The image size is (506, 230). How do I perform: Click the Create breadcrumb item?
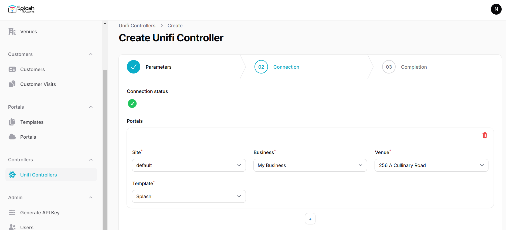click(x=175, y=26)
